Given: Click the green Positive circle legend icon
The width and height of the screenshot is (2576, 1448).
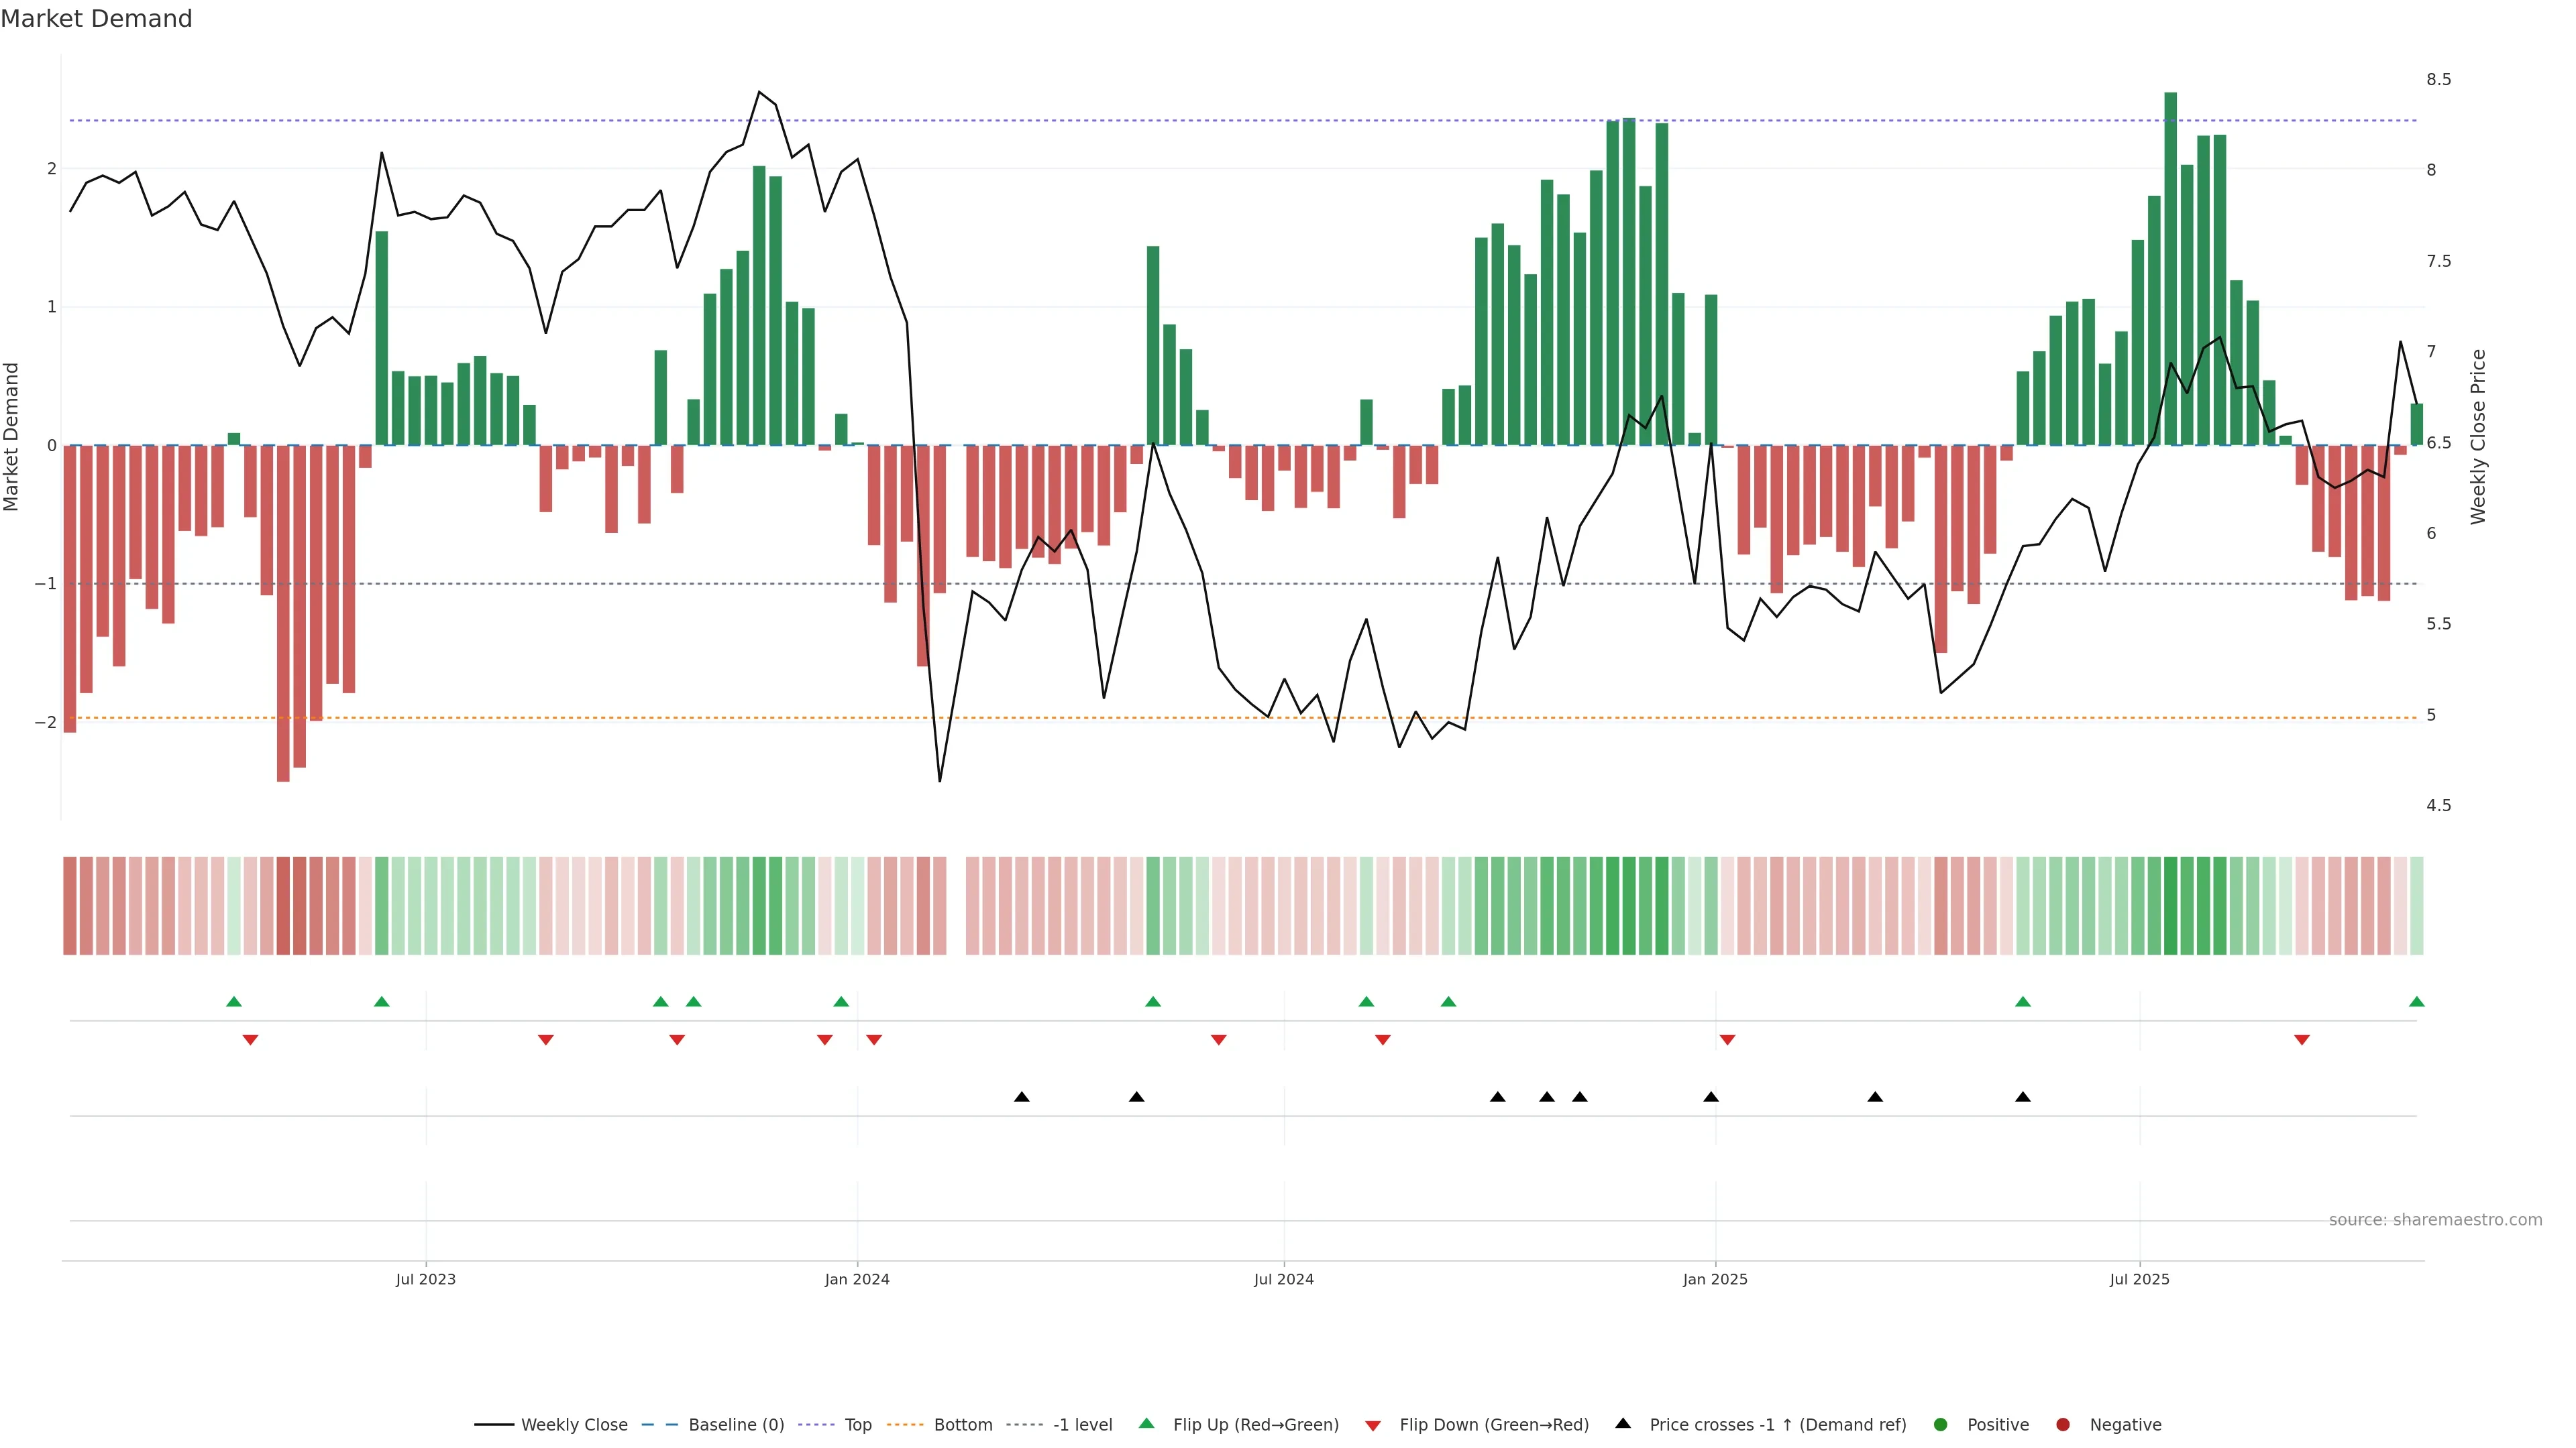Looking at the screenshot, I should click(x=1941, y=1424).
